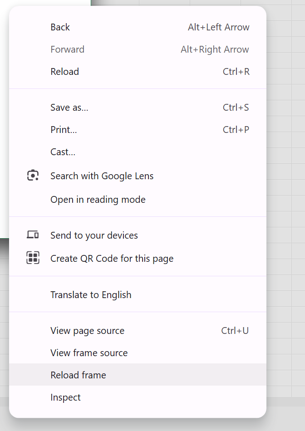Click the Alt+Left Arrow shortcut hint
This screenshot has height=431, width=305.
point(219,27)
